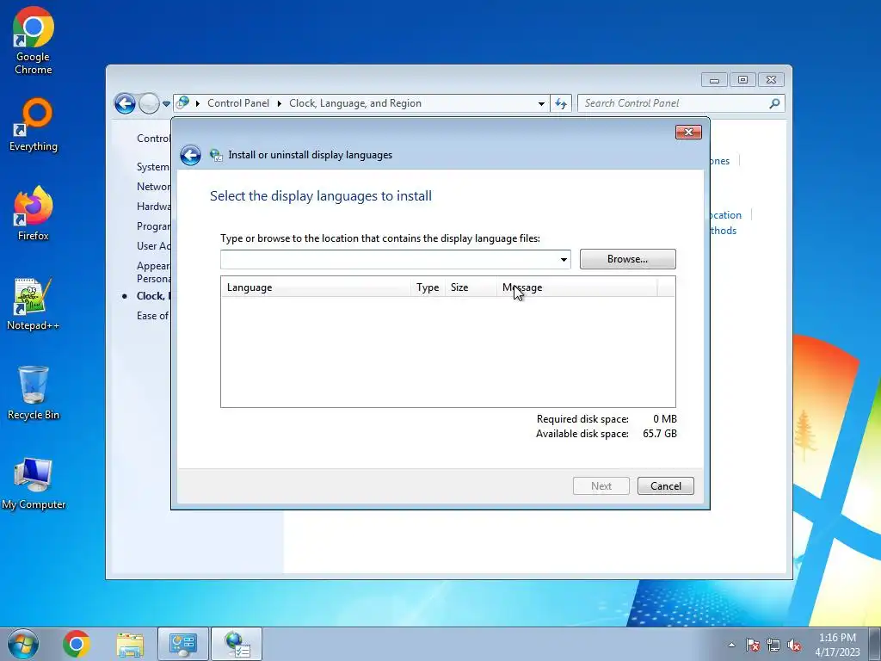Expand the root breadcrumb arrow
881x661 pixels.
click(198, 103)
